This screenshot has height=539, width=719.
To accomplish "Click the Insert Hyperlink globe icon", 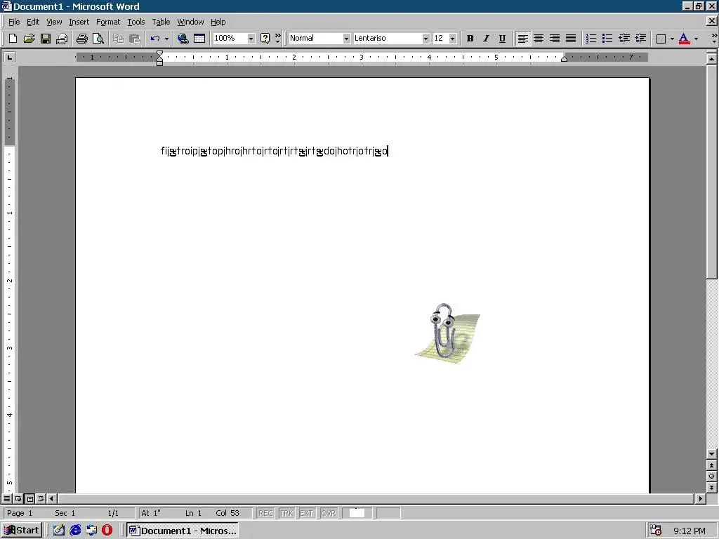I will click(x=183, y=39).
